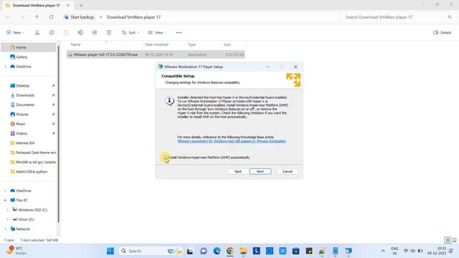The height and width of the screenshot is (258, 459).
Task: Launch Microsoft Edge from taskbar
Action: tap(217, 251)
